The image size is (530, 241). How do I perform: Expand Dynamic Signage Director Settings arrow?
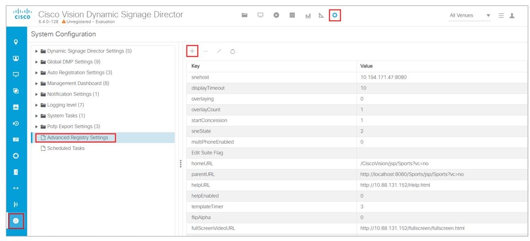click(37, 51)
